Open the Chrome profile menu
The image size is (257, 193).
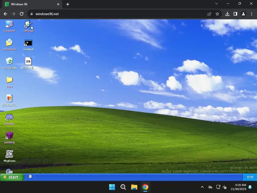pos(243,14)
